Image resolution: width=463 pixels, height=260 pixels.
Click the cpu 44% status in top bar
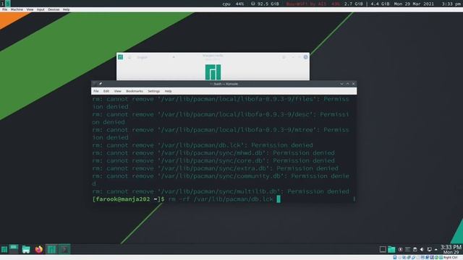[x=233, y=4]
